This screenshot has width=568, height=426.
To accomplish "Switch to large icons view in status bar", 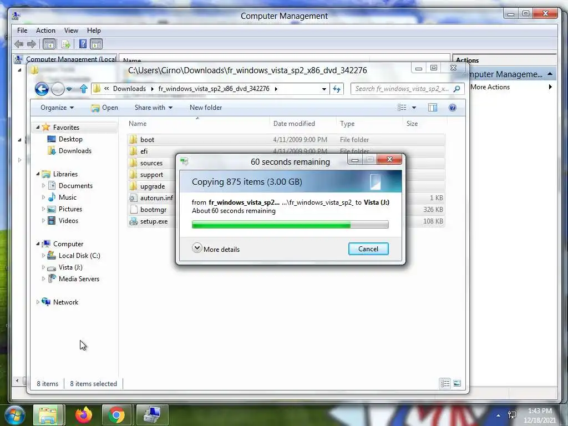I will pos(457,384).
